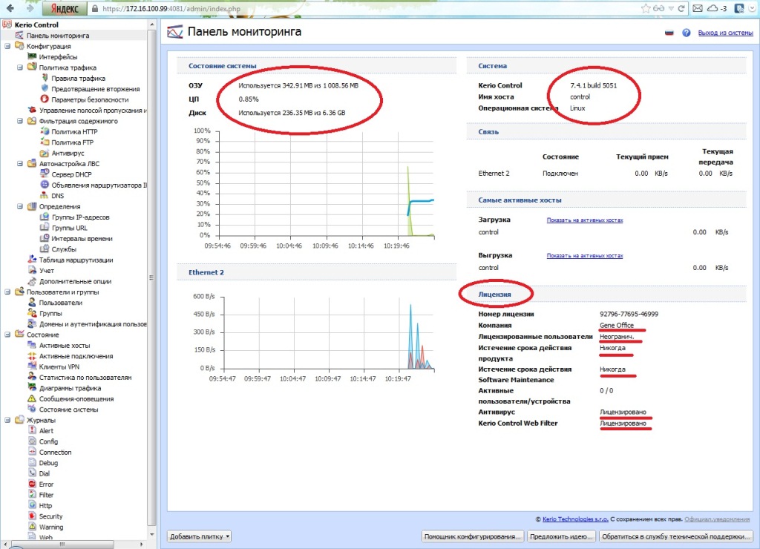Collapse the Журналы tree section
The image size is (760, 549).
pos(7,420)
